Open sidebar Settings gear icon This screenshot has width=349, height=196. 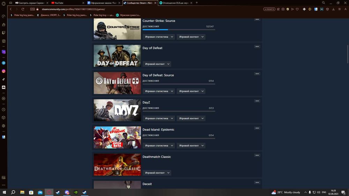click(3, 126)
